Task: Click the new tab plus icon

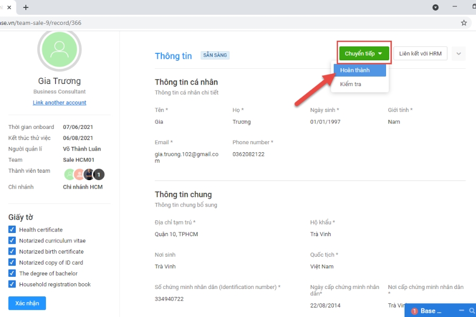Action: click(x=25, y=7)
